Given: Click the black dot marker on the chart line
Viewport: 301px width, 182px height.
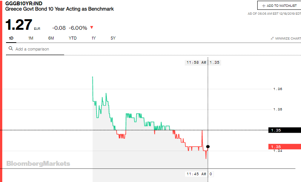Looking at the screenshot, I should tap(208, 146).
